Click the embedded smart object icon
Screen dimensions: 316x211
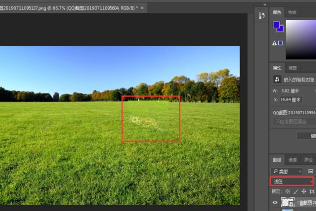click(277, 80)
